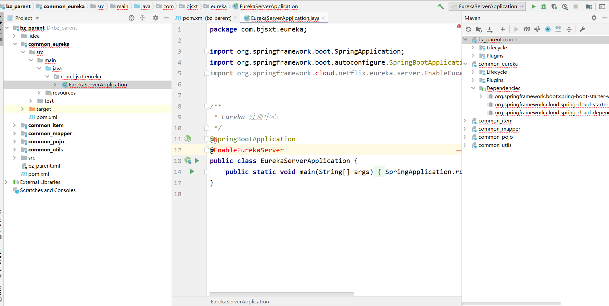The image size is (609, 306).
Task: Execute a Maven goal via the m icon
Action: pyautogui.click(x=527, y=29)
